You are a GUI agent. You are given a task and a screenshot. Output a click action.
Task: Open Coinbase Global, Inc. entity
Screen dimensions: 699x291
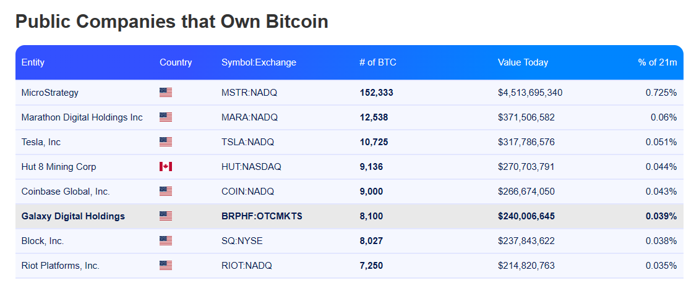(66, 192)
